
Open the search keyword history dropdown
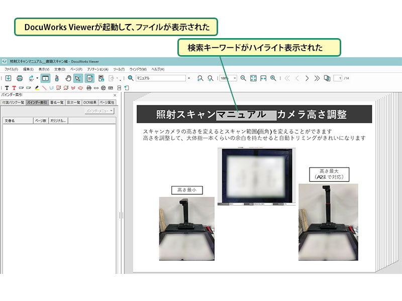point(189,78)
